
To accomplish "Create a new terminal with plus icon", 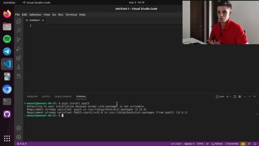I will click(x=227, y=97).
